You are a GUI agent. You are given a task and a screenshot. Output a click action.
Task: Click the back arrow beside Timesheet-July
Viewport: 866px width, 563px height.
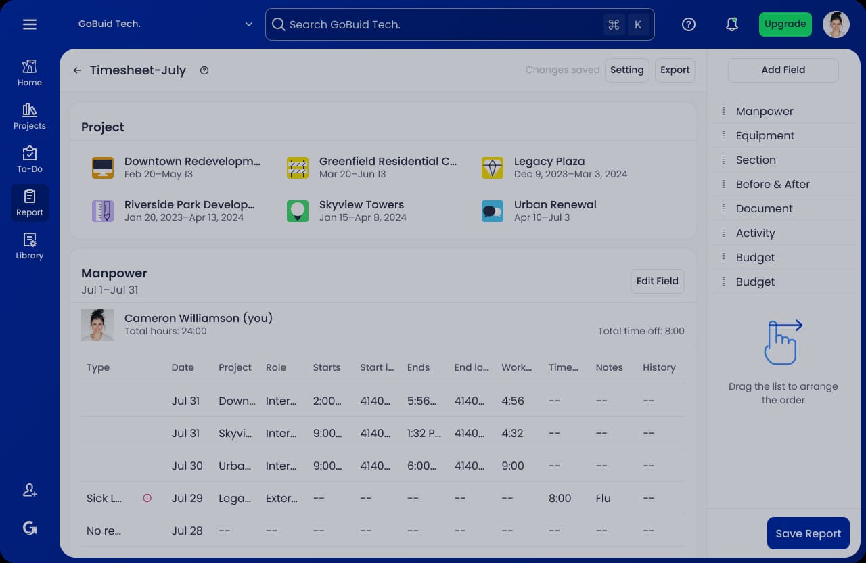pos(77,70)
